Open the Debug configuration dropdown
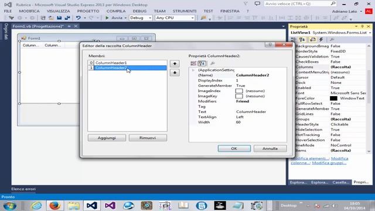 150,18
